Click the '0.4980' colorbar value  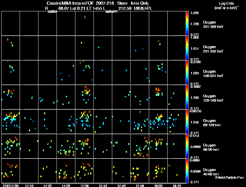pos(195,160)
